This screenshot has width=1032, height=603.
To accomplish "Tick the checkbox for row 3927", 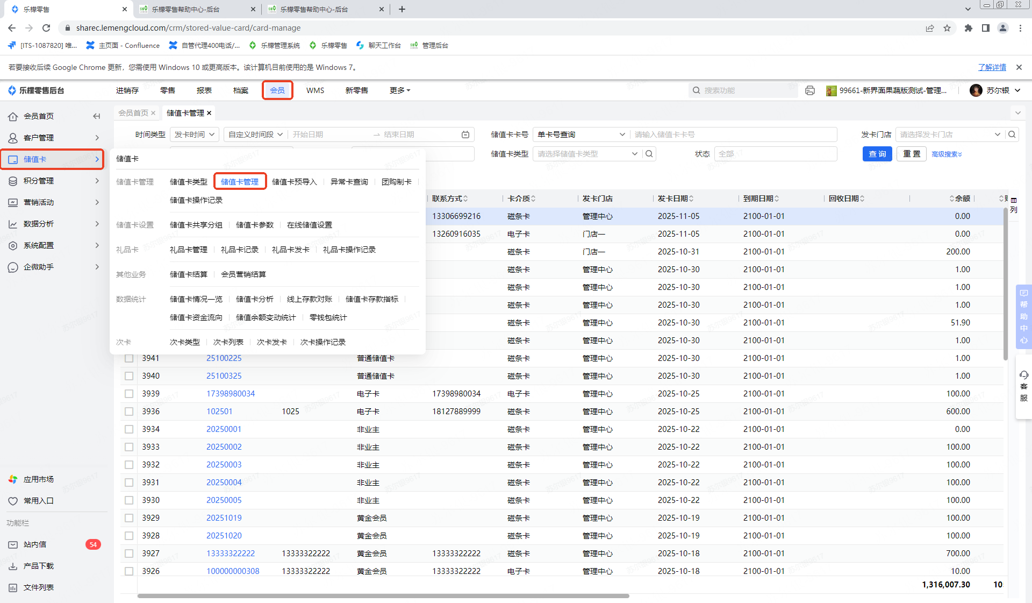I will click(x=129, y=554).
